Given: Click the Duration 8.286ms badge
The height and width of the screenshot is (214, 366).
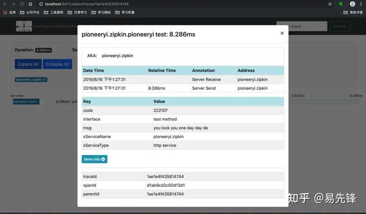Looking at the screenshot, I should pos(43,50).
